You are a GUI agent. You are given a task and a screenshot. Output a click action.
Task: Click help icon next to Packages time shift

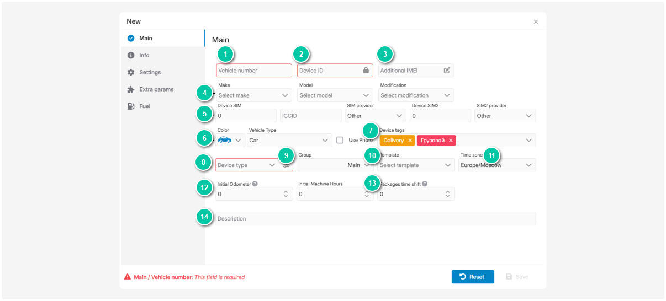[x=425, y=184]
